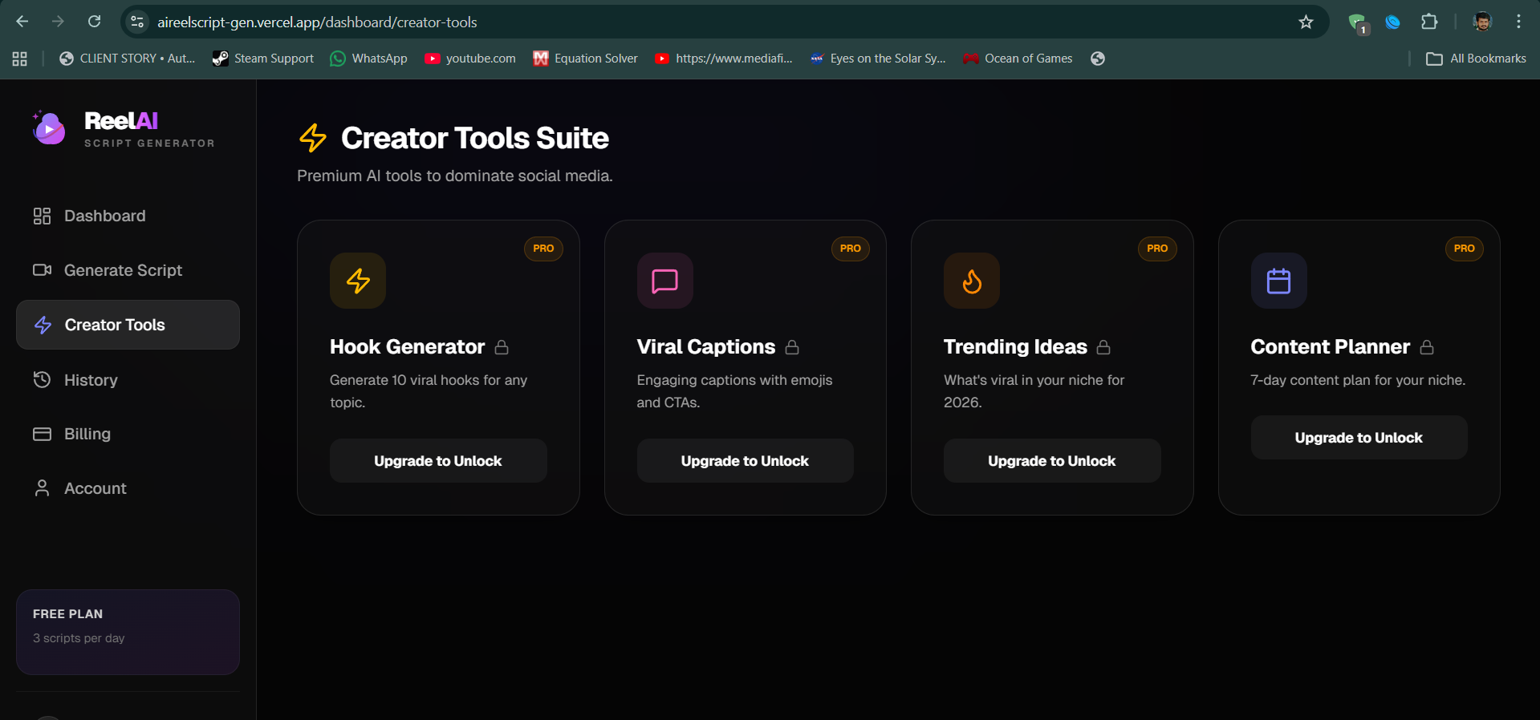Click the green shield extension icon
This screenshot has height=720, width=1540.
tap(1358, 22)
